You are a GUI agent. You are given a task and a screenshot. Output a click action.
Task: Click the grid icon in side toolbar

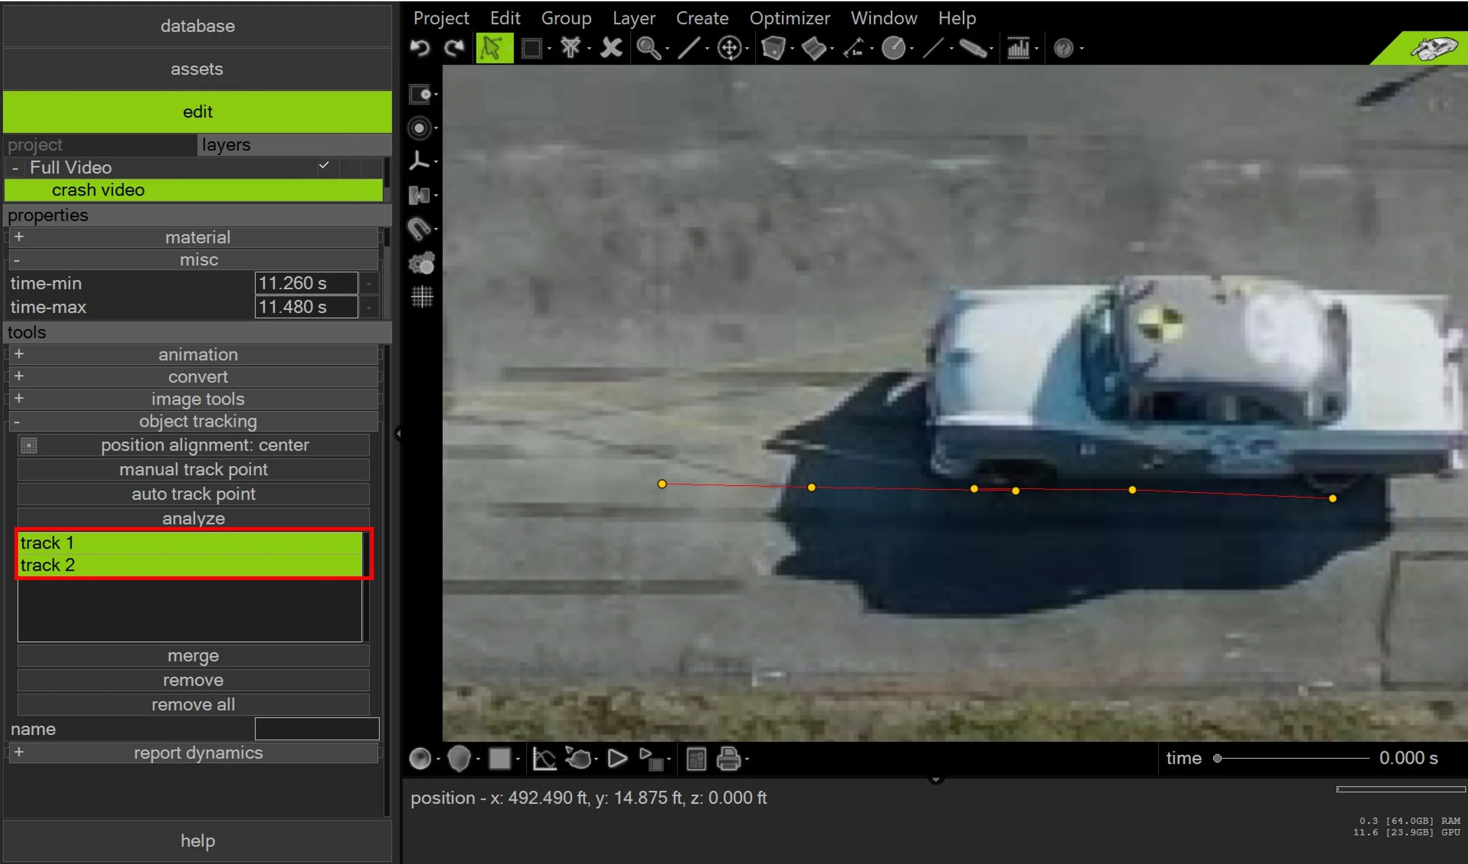pyautogui.click(x=422, y=296)
